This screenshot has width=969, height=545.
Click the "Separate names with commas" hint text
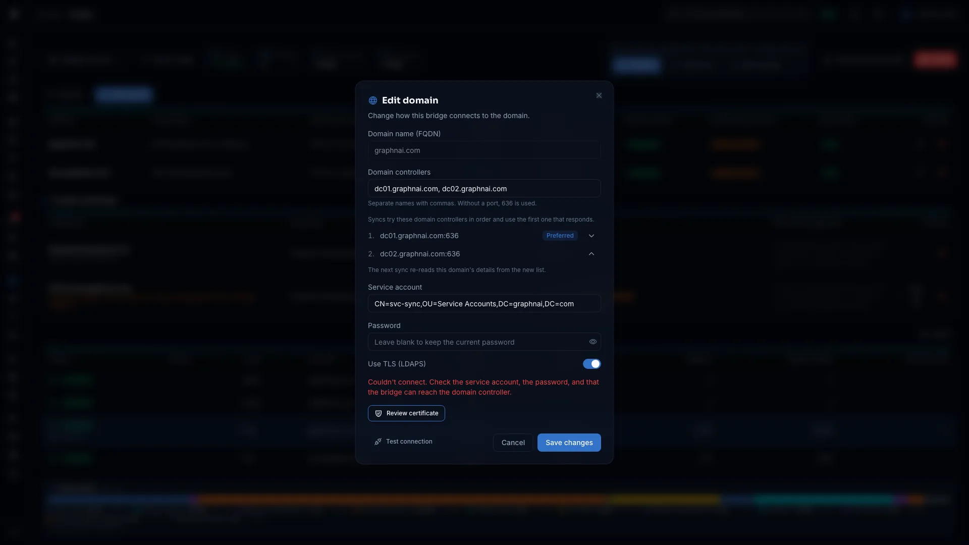[452, 203]
